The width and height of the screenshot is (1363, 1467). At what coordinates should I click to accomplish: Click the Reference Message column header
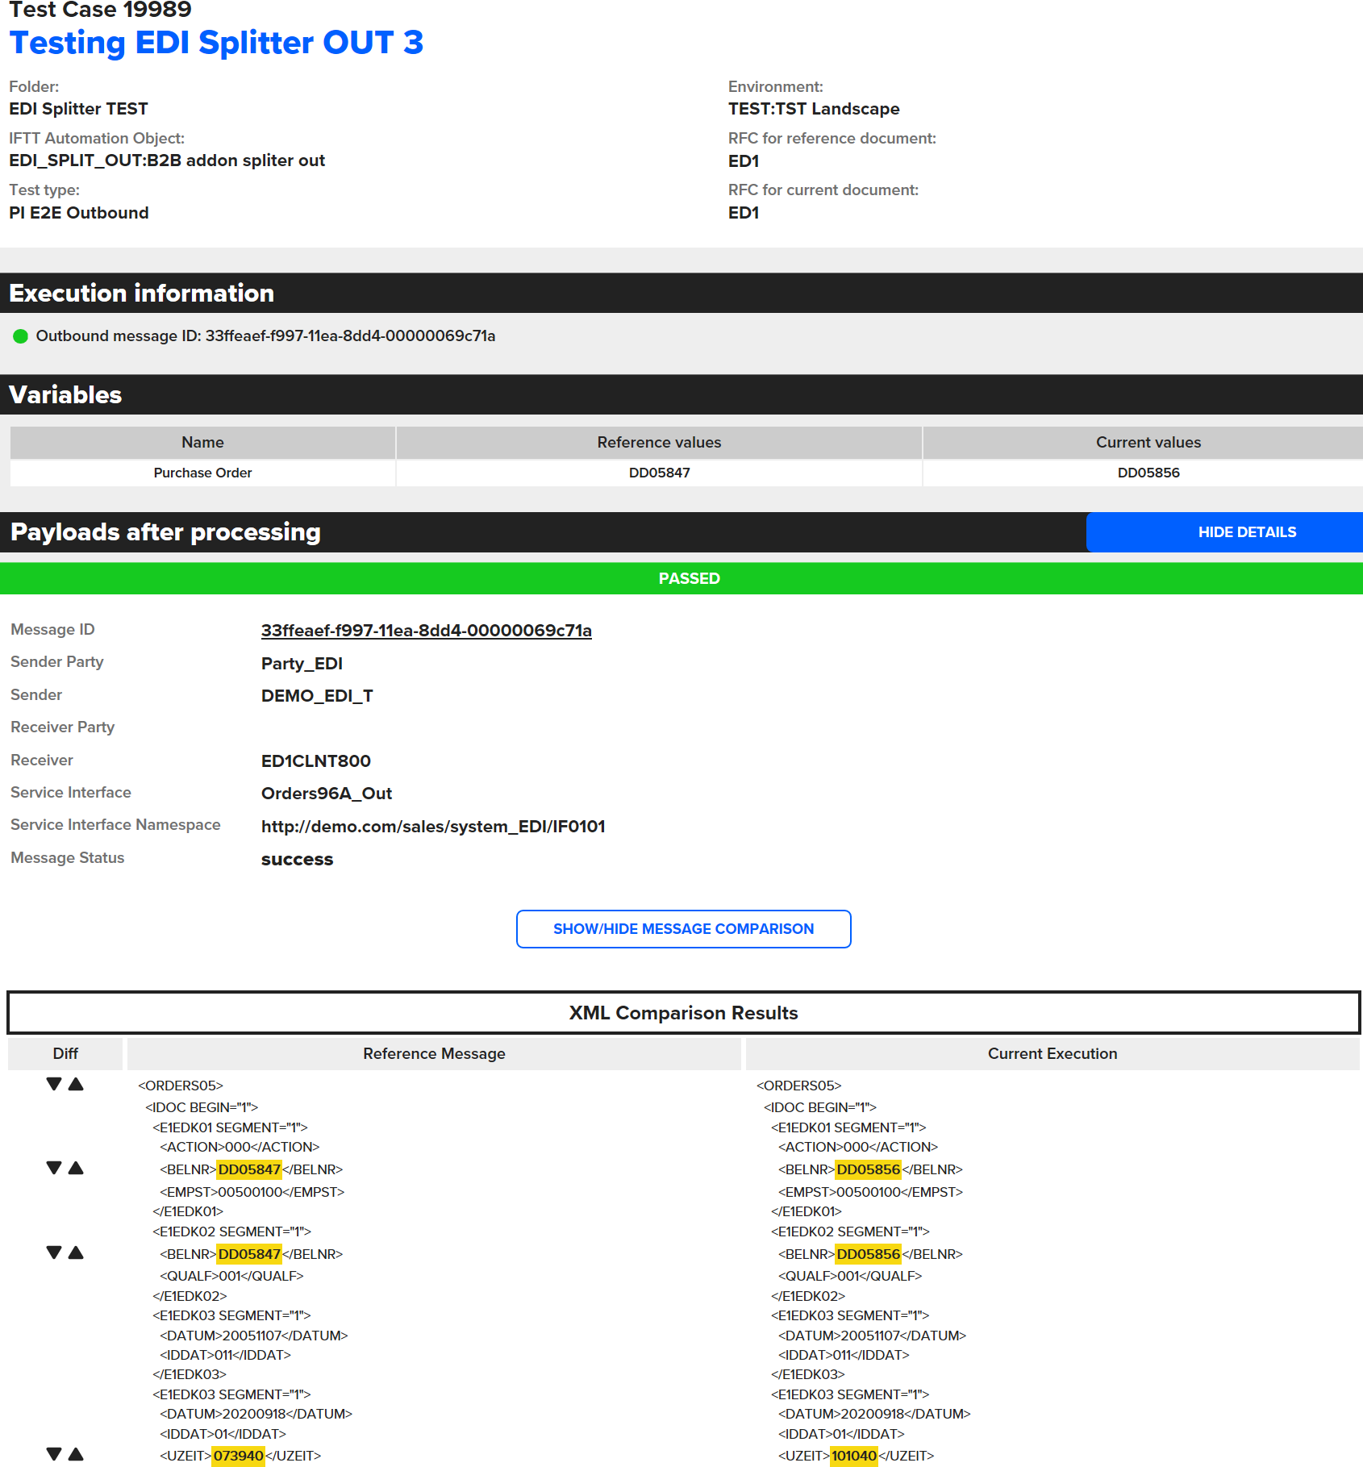point(434,1053)
